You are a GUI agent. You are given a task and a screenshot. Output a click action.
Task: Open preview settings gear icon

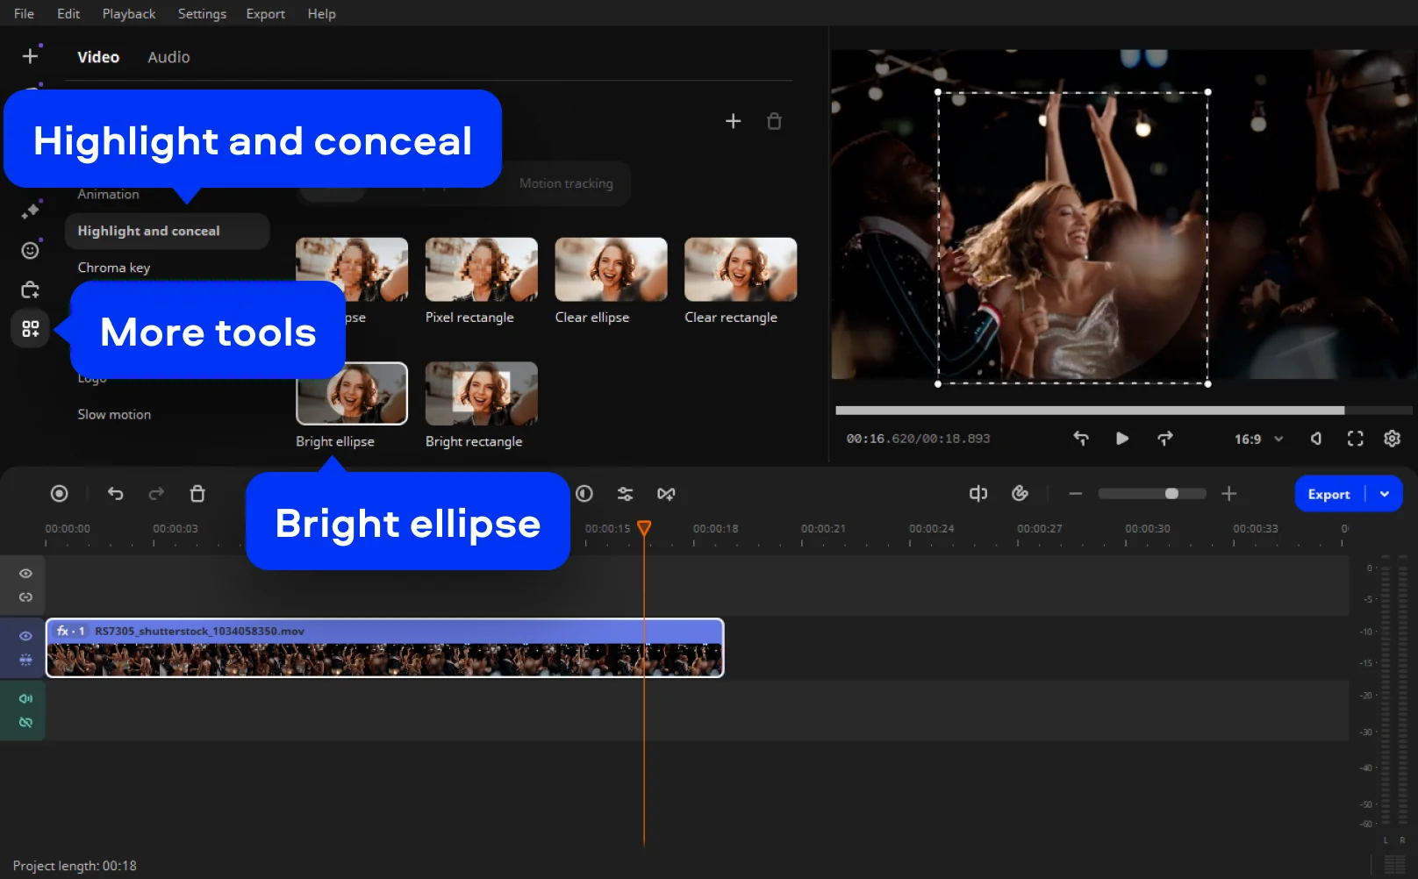tap(1392, 439)
